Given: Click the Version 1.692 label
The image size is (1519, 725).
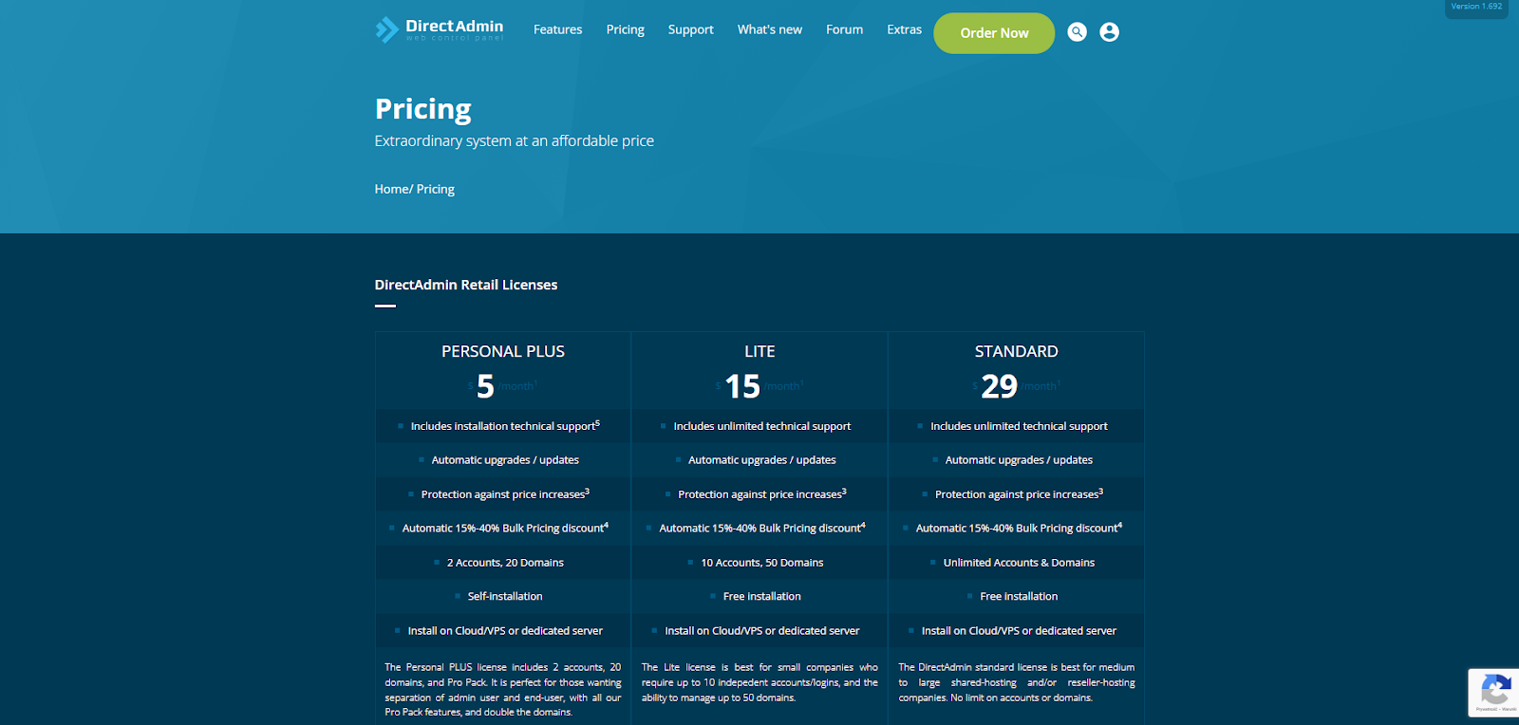Looking at the screenshot, I should pos(1476,7).
